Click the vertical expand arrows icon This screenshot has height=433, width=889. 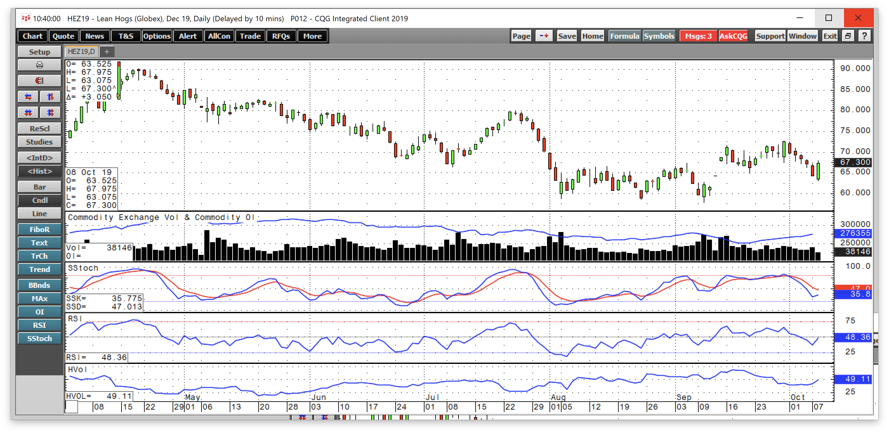[50, 97]
